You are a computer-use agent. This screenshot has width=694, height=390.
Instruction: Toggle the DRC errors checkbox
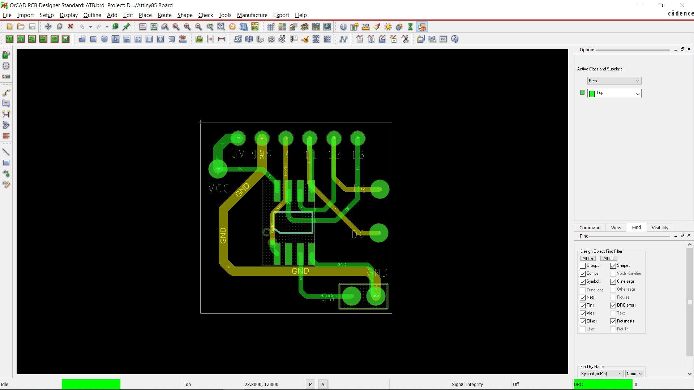[613, 305]
